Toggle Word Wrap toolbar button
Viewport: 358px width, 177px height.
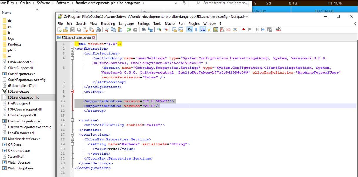pyautogui.click(x=189, y=30)
